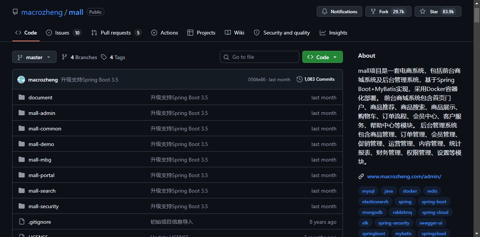Click the folder icon beside mall-security
This screenshot has width=480, height=237.
tap(22, 206)
